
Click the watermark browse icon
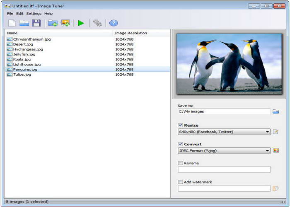coord(275,188)
